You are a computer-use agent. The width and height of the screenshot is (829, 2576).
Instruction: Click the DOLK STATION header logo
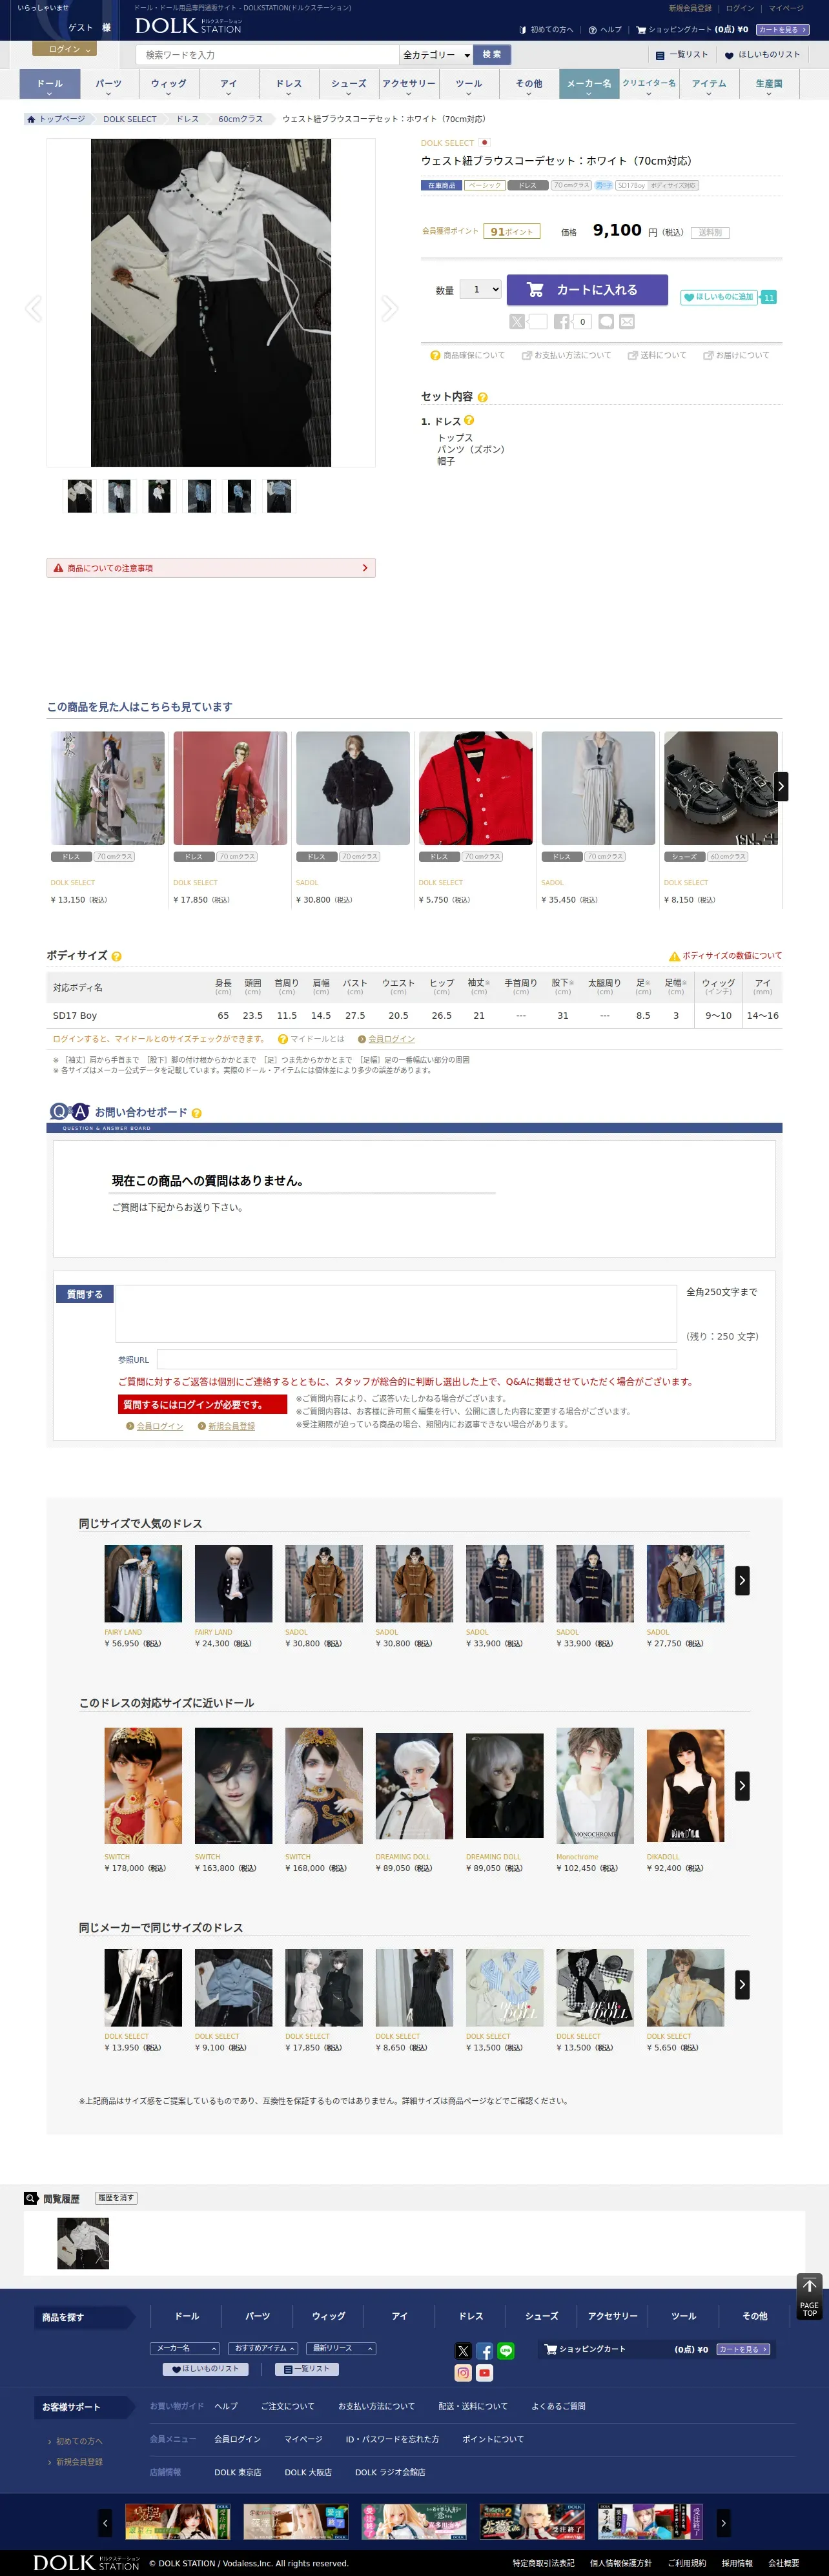[x=188, y=26]
